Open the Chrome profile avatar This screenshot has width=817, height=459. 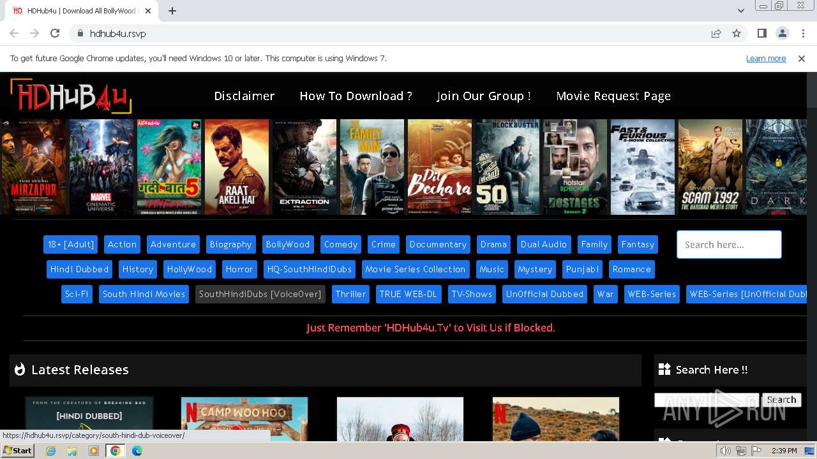pos(782,33)
